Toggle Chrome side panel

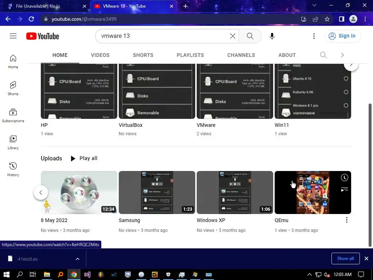point(341,19)
